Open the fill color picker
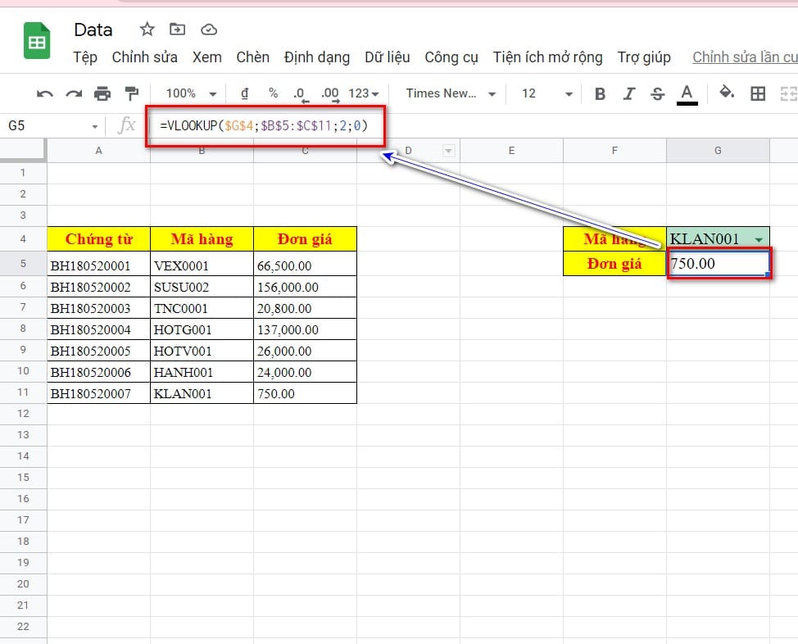798x644 pixels. 726,93
